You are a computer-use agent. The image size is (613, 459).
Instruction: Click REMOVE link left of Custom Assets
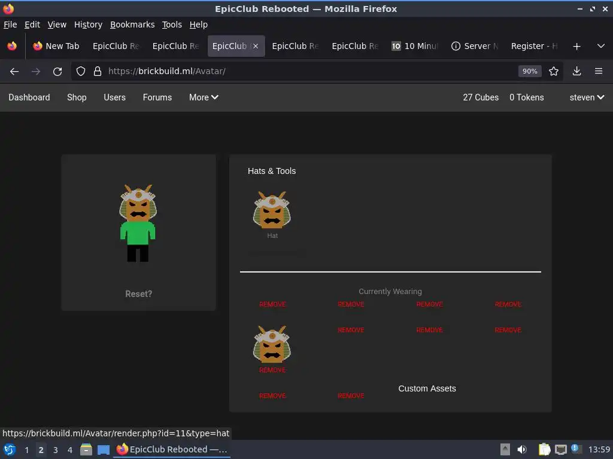[x=351, y=396]
